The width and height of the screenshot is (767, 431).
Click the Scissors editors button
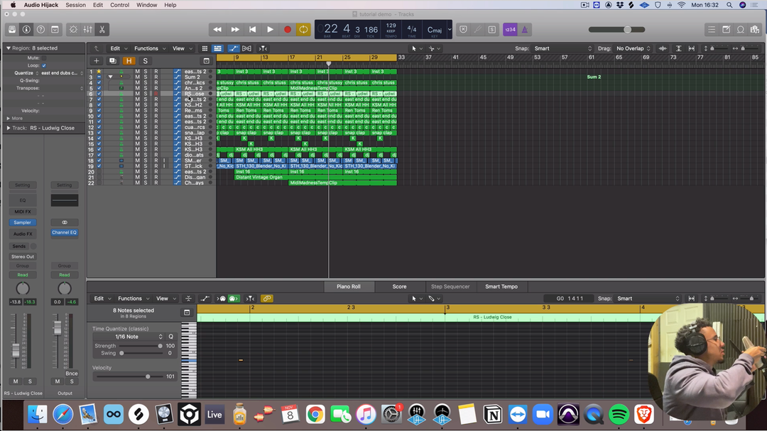[x=102, y=30]
